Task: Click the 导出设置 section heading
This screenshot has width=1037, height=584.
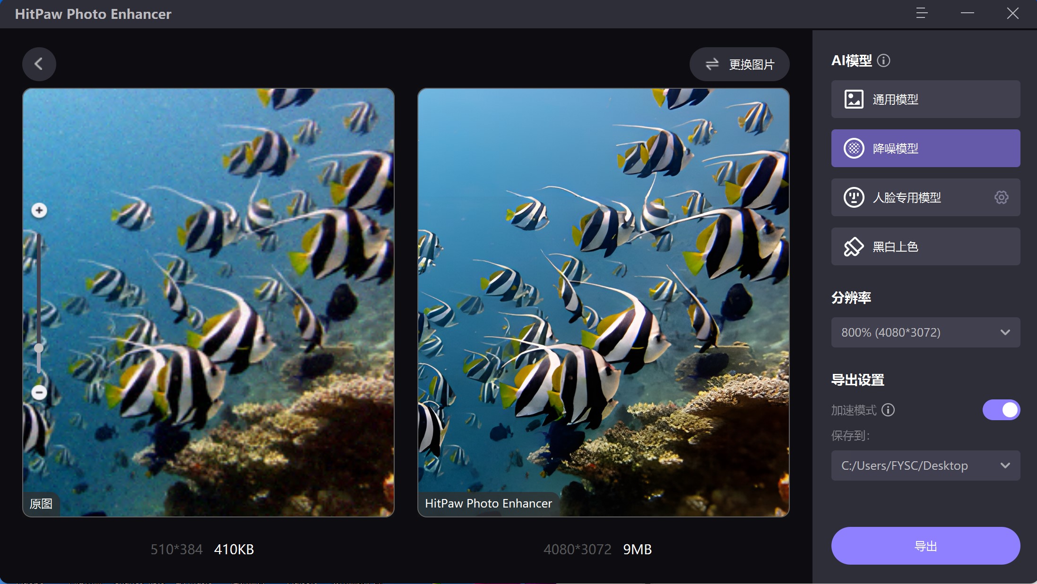Action: pyautogui.click(x=858, y=380)
